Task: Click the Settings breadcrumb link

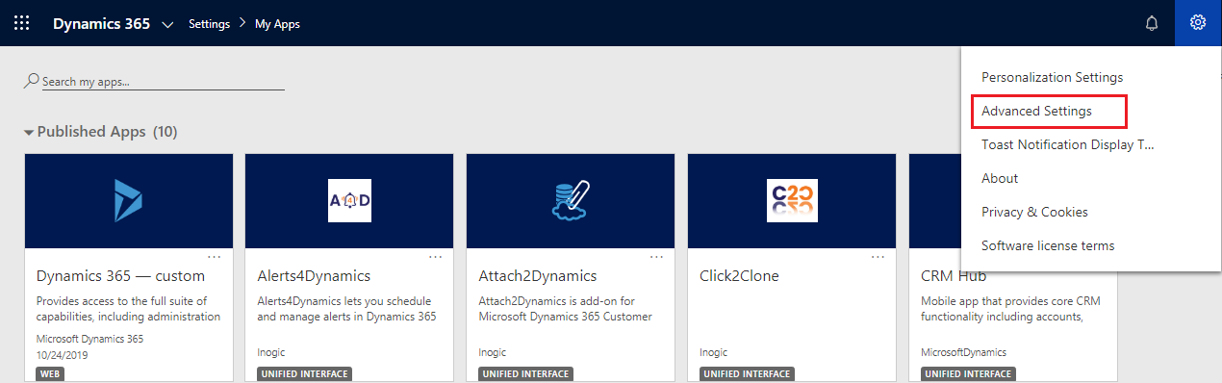Action: [209, 24]
